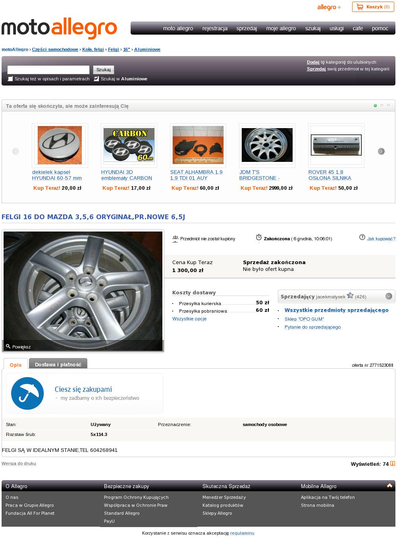Click the 'Części samochodowe' breadcrumb link
The width and height of the screenshot is (397, 541).
click(55, 49)
